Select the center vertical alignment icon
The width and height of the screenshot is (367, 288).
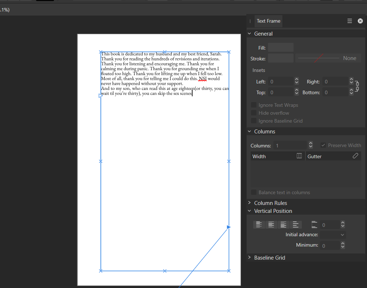(x=271, y=224)
